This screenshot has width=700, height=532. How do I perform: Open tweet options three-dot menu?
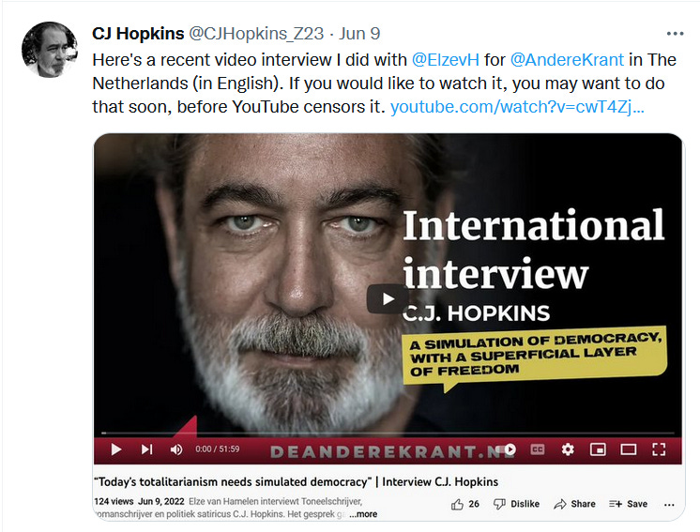point(675,34)
